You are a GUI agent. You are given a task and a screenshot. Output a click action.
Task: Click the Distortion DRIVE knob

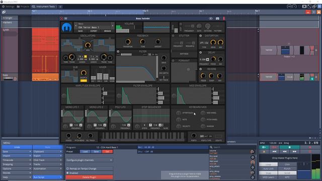click(213, 42)
